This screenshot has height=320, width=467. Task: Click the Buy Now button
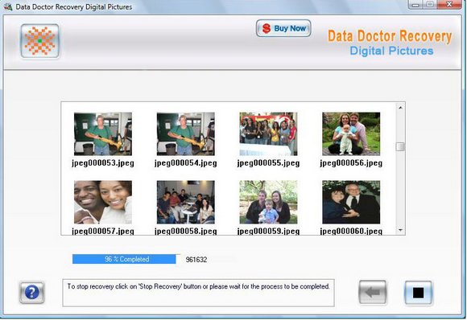[x=283, y=29]
